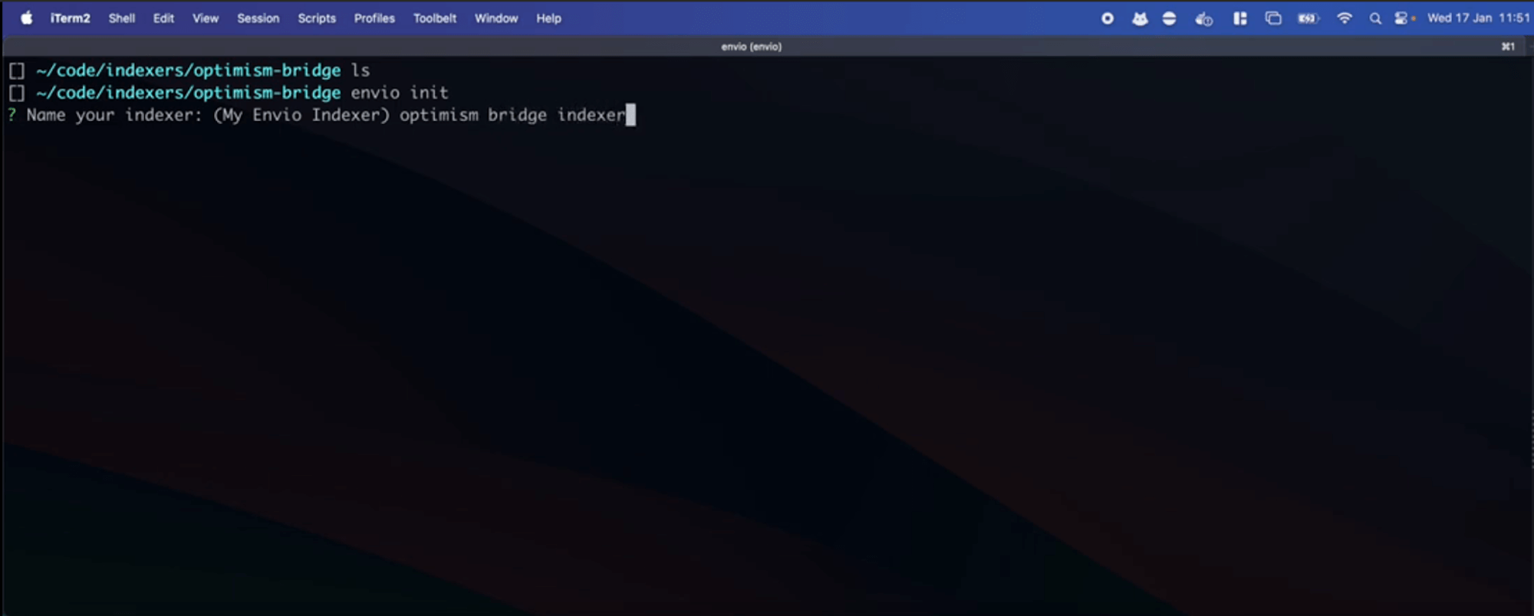Open the View menu
This screenshot has height=616, width=1534.
click(x=206, y=18)
